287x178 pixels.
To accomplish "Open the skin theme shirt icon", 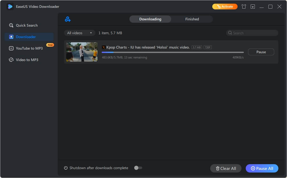I will (244, 7).
